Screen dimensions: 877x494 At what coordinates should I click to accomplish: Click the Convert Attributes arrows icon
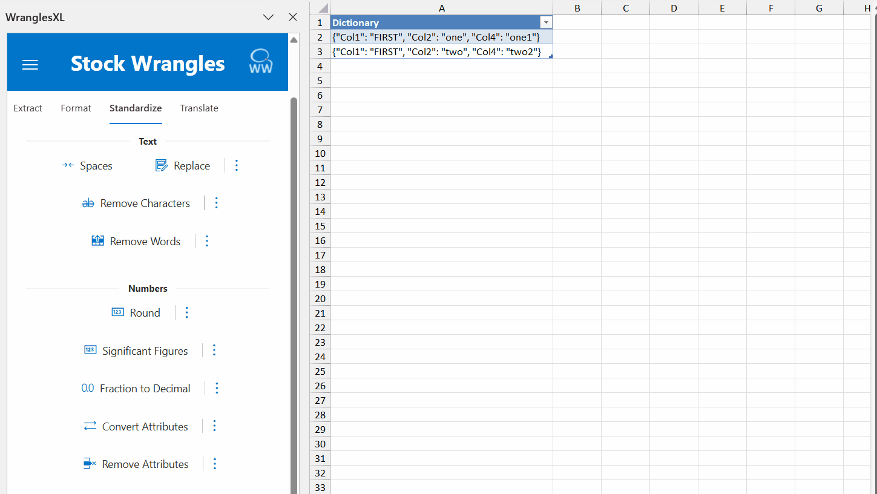90,426
